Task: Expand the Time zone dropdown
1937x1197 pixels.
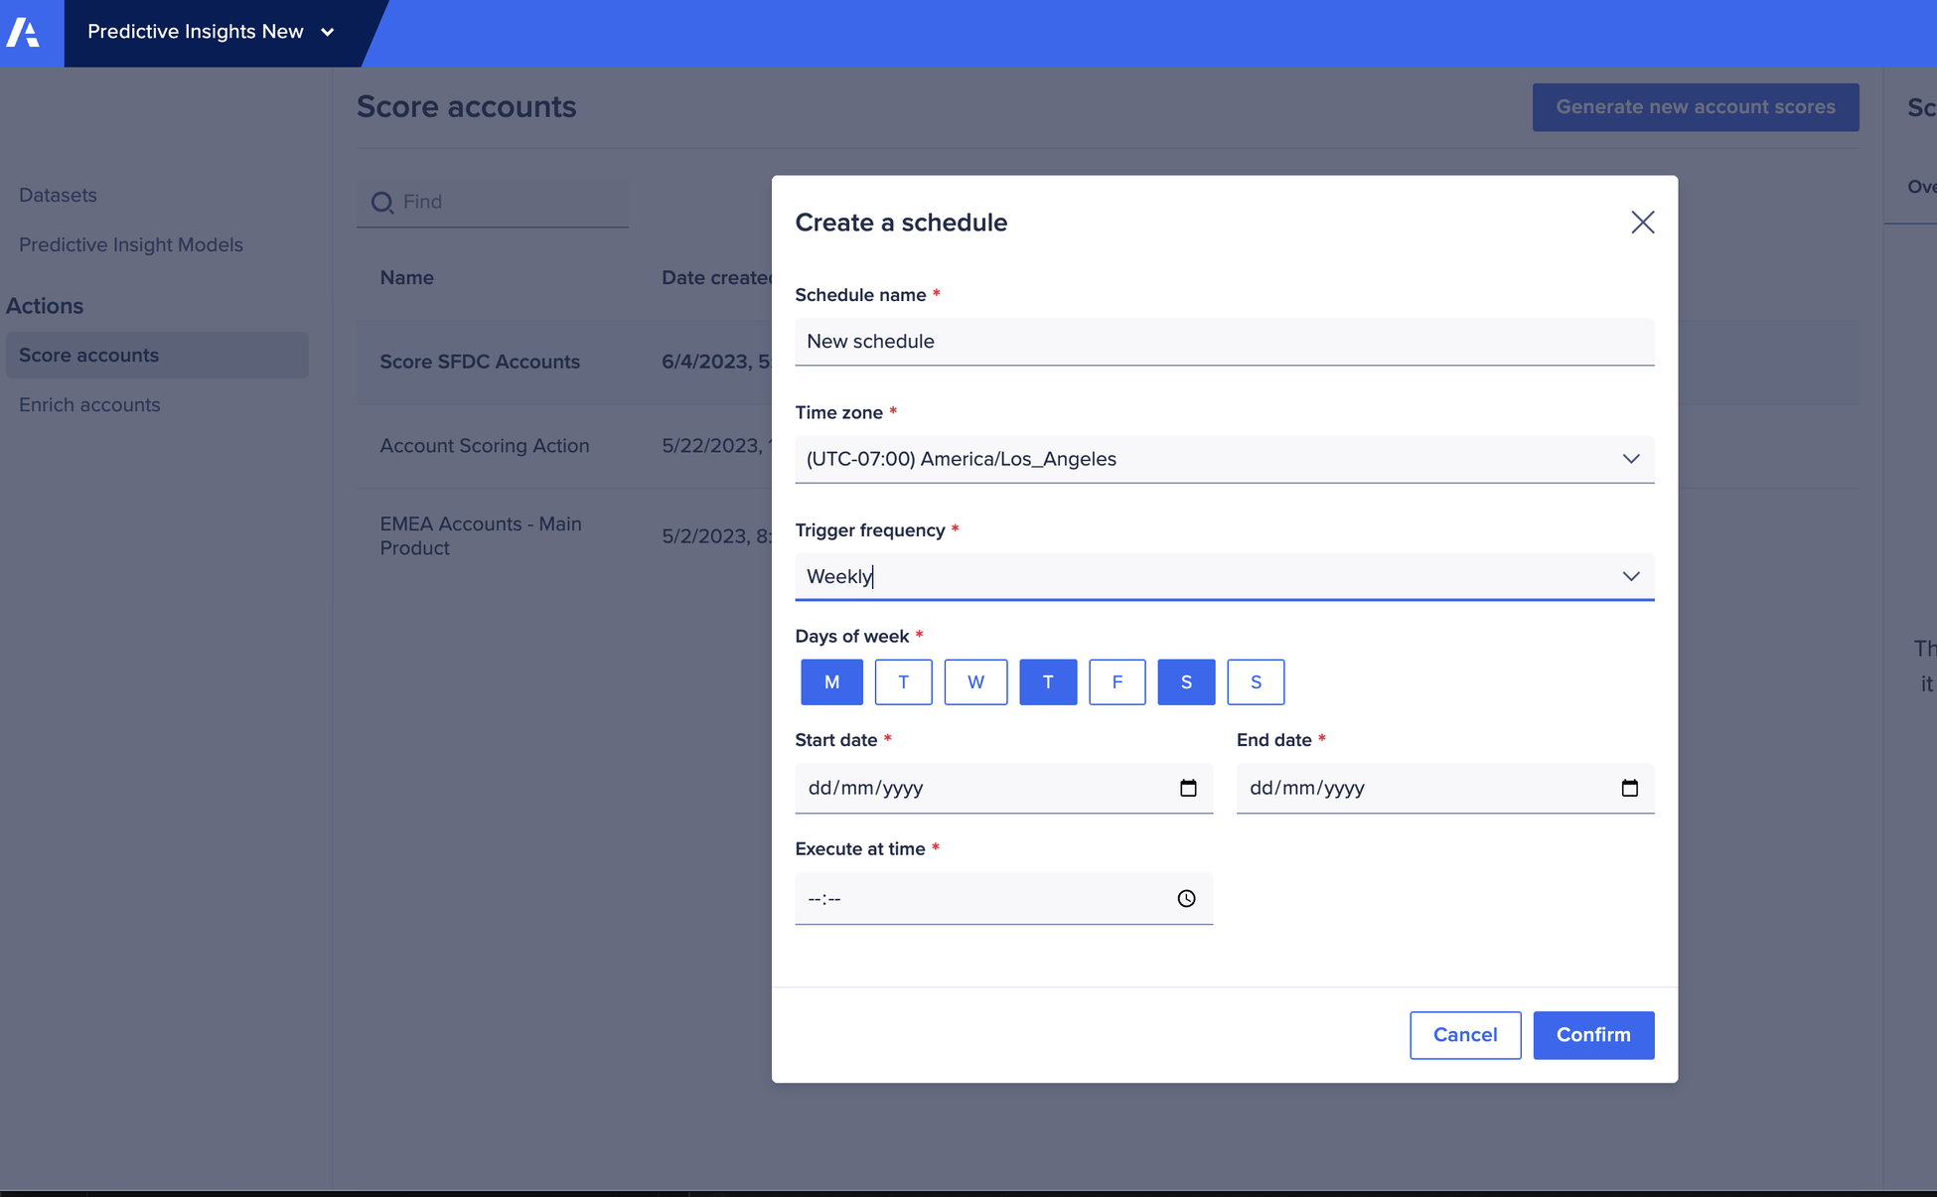Action: coord(1630,459)
